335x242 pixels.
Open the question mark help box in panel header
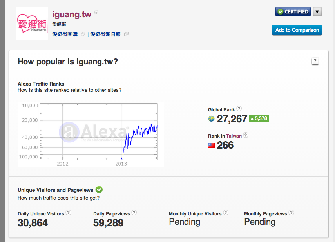coord(315,61)
